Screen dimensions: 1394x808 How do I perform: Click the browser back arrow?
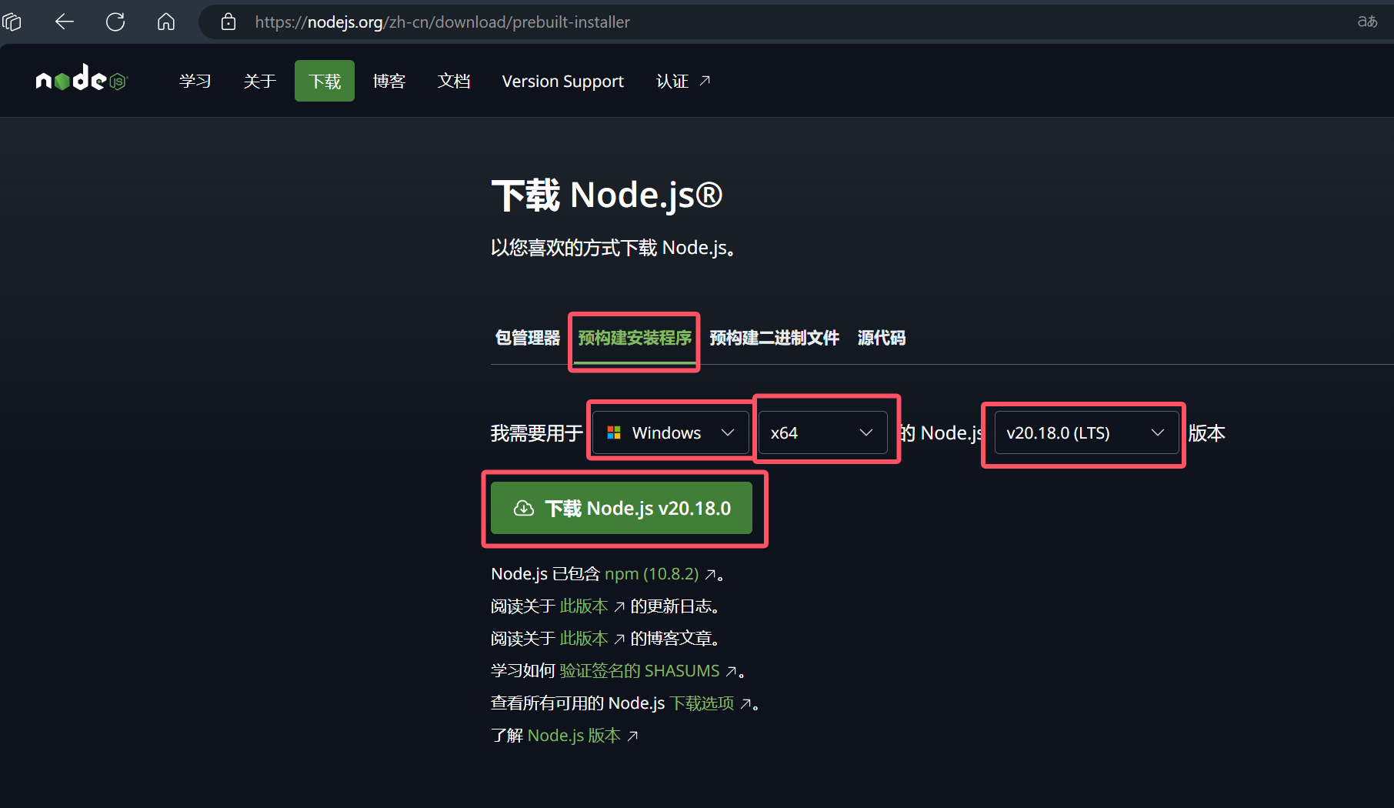coord(65,22)
